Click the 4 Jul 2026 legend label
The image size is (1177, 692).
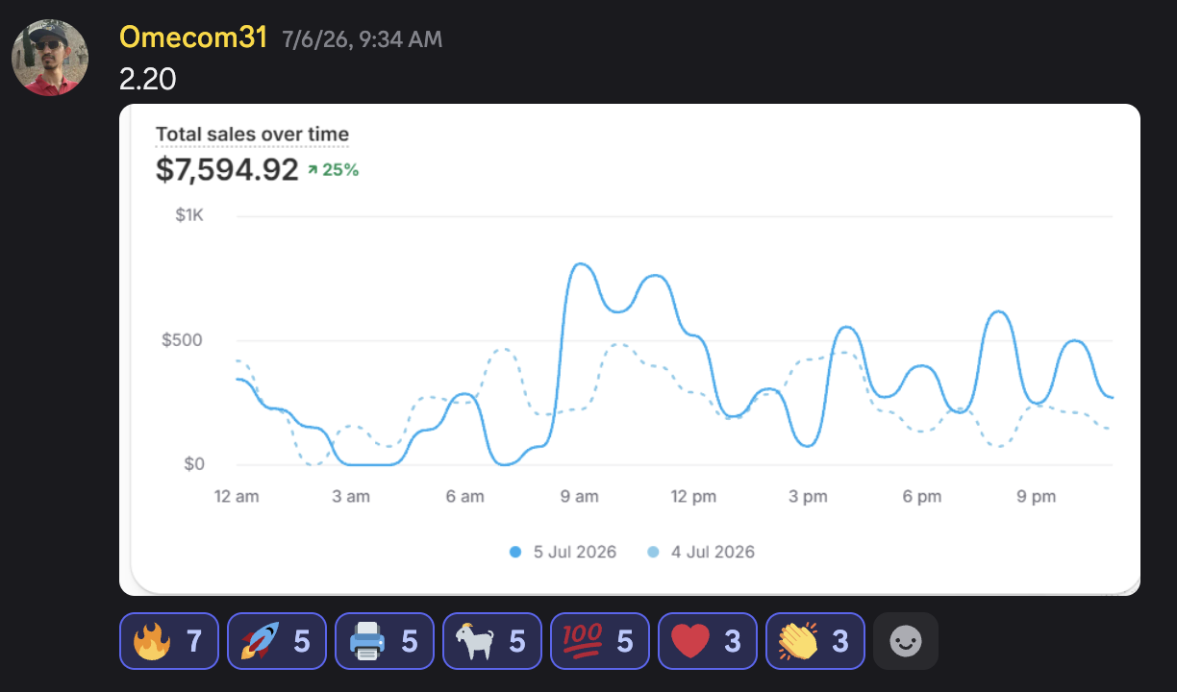click(x=714, y=552)
